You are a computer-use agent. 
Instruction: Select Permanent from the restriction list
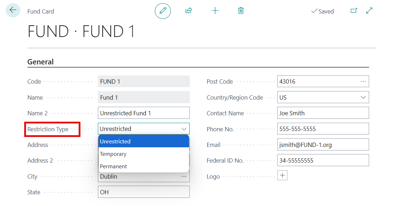[114, 166]
